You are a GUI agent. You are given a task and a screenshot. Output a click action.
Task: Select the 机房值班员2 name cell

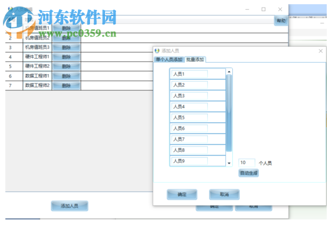click(x=37, y=38)
